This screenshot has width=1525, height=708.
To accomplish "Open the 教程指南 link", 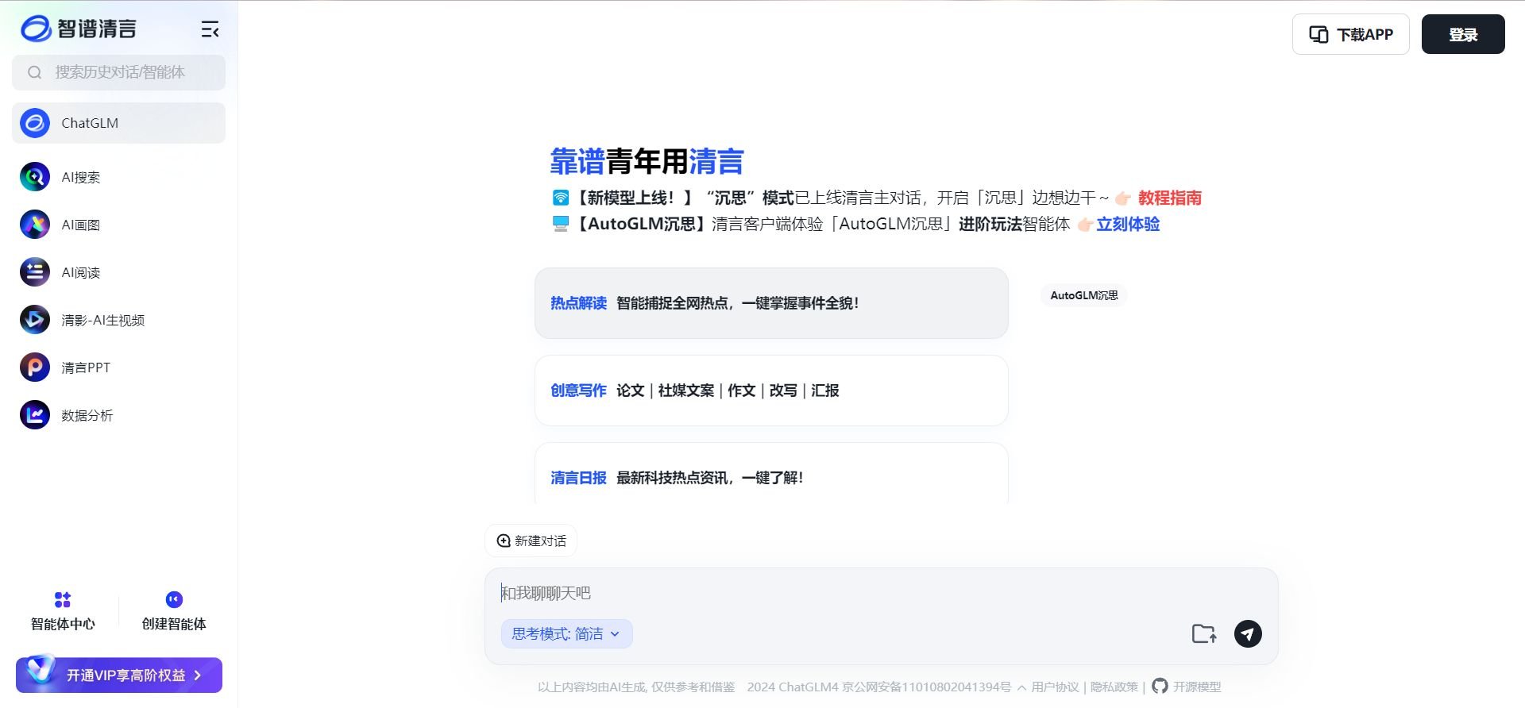I will click(x=1169, y=198).
